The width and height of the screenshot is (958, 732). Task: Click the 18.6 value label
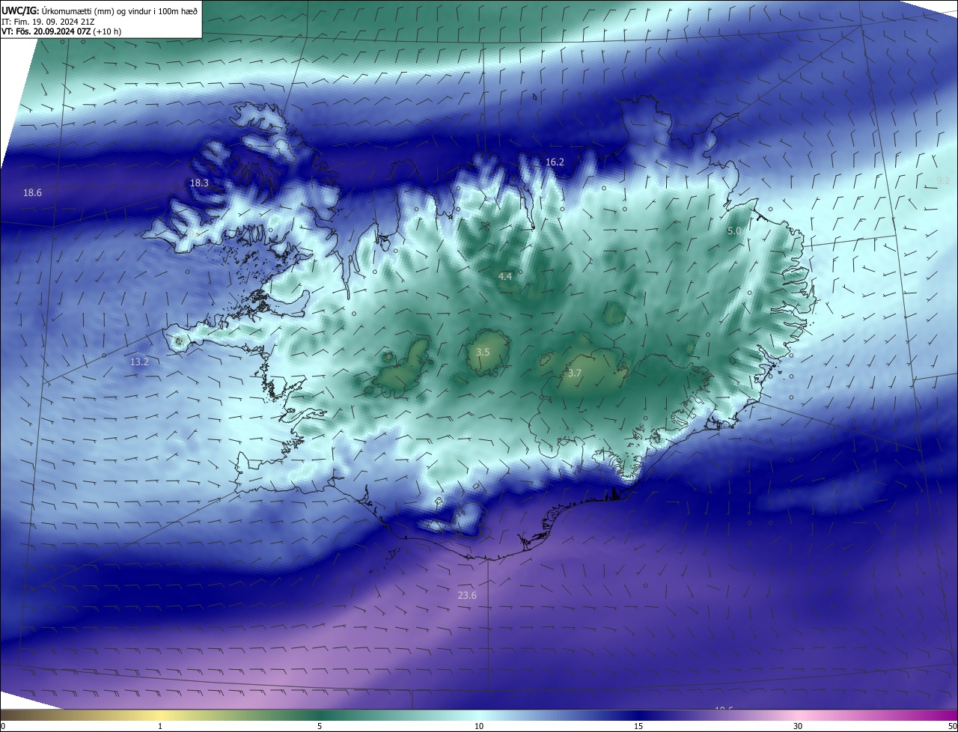[32, 192]
